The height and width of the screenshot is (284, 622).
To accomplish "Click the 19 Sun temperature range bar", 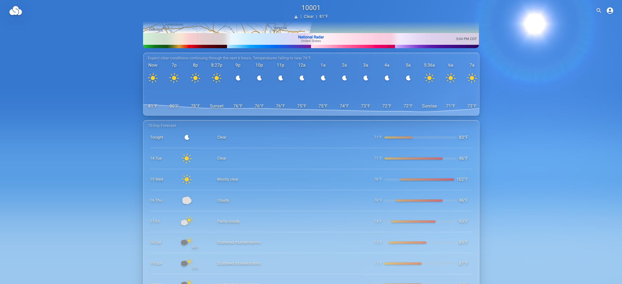I will 420,264.
